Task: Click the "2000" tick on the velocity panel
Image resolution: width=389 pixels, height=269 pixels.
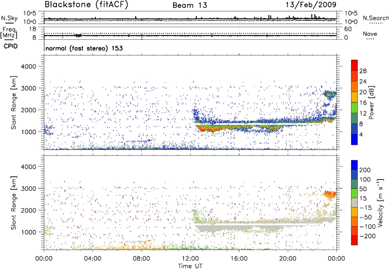Action: coord(29,210)
